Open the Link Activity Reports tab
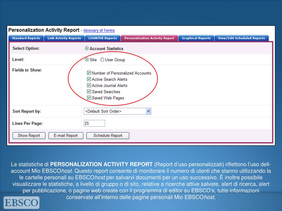This screenshot has width=282, height=211. click(x=64, y=38)
